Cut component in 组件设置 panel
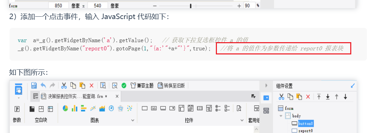 (x=281, y=96)
